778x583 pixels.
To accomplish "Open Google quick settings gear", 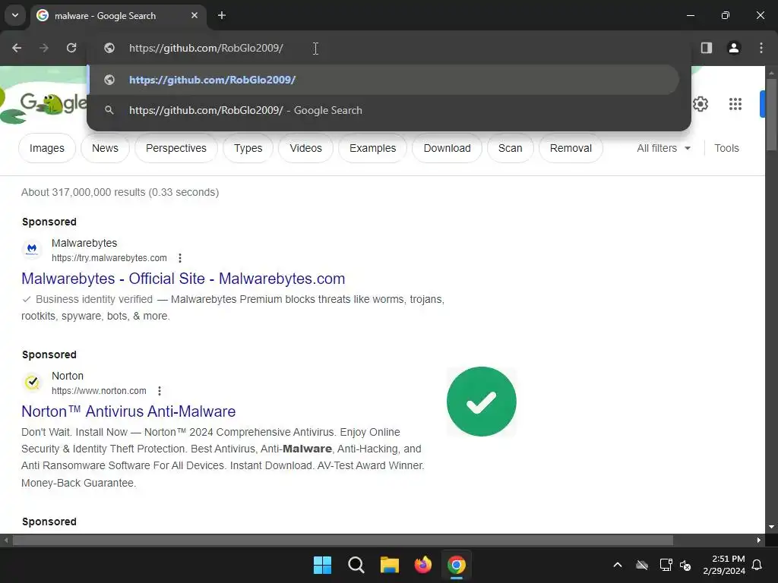I will [700, 104].
